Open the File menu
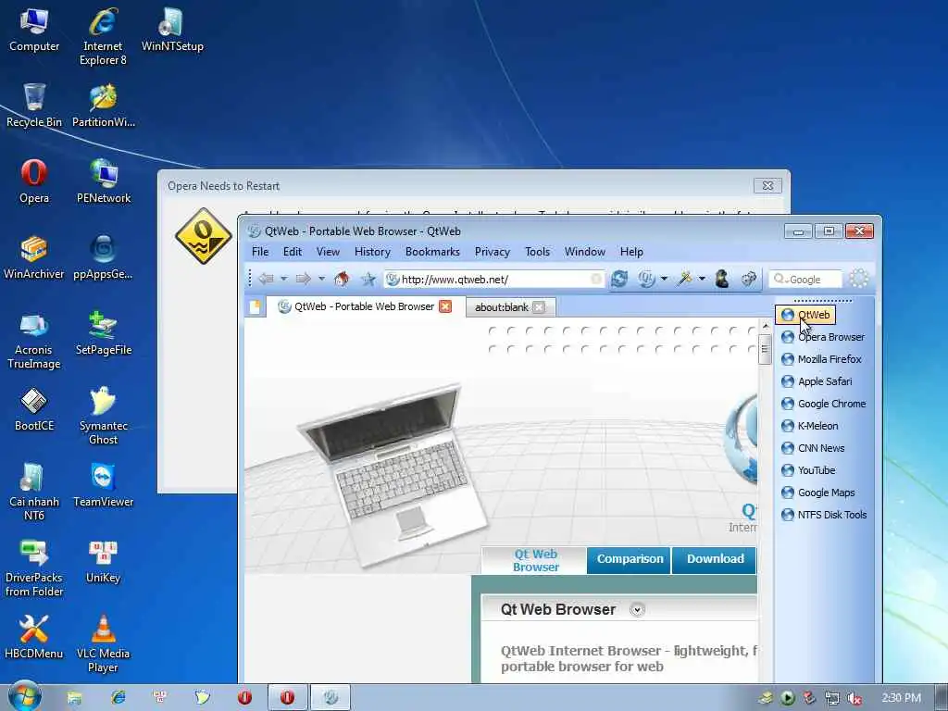Screen dimensions: 948x711 (260, 252)
